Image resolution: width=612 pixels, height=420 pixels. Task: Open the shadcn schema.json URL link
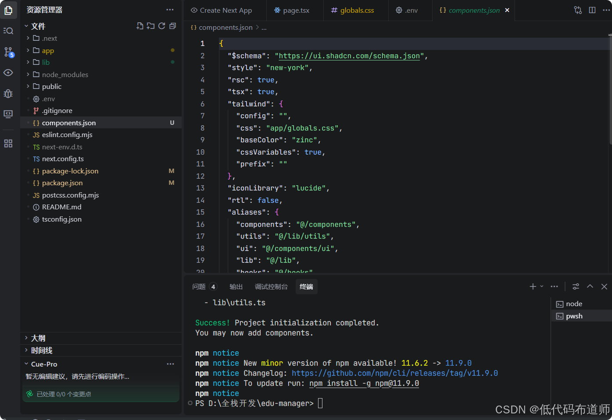click(x=349, y=56)
